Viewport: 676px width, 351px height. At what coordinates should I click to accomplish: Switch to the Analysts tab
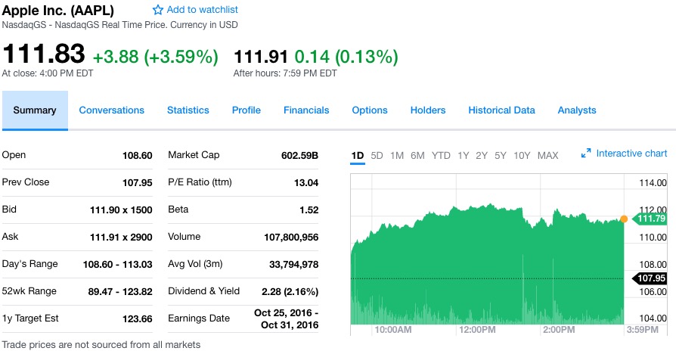pos(577,110)
